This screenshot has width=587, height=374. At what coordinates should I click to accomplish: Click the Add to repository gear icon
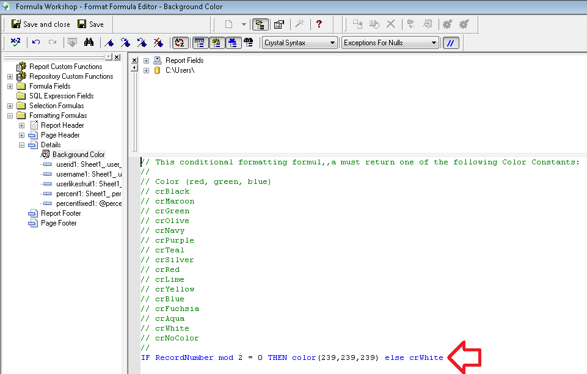coord(447,24)
